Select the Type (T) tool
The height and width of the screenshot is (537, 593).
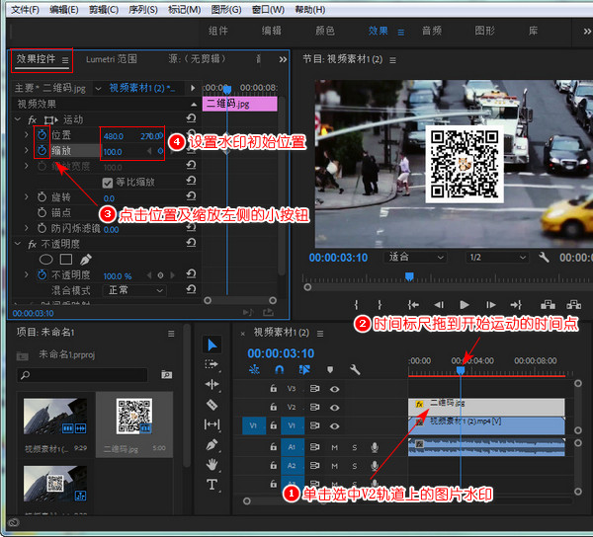[x=212, y=485]
